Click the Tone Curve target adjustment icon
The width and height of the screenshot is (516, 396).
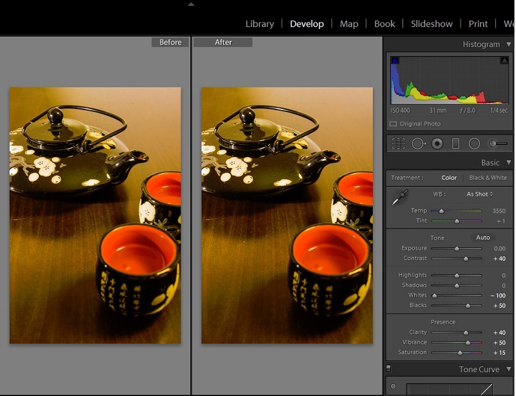393,387
